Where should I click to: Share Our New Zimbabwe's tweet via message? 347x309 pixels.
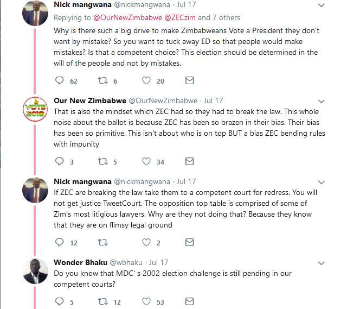point(189,161)
